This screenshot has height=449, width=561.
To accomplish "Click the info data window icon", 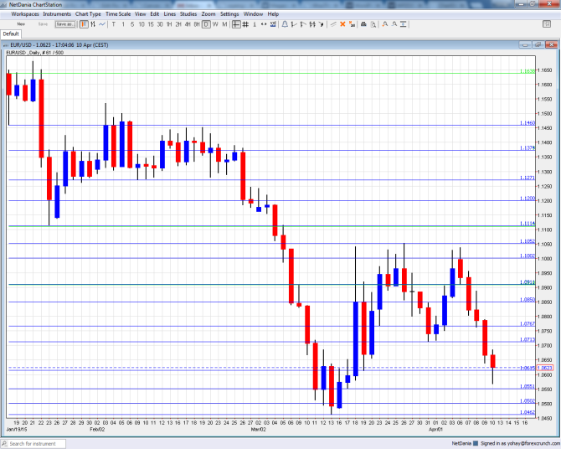I will [x=255, y=24].
